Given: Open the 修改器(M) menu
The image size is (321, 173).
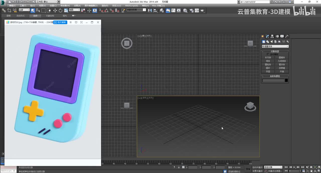Looking at the screenshot, I should [x=65, y=5].
